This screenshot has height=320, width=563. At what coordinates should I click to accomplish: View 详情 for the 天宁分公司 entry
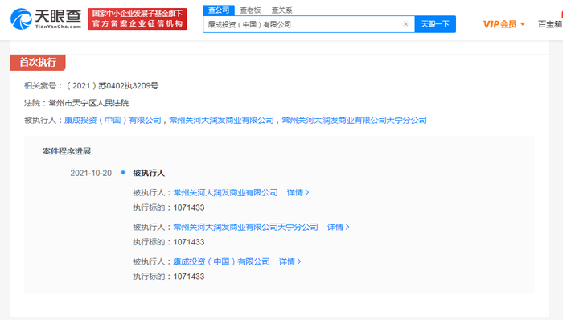[x=338, y=227]
